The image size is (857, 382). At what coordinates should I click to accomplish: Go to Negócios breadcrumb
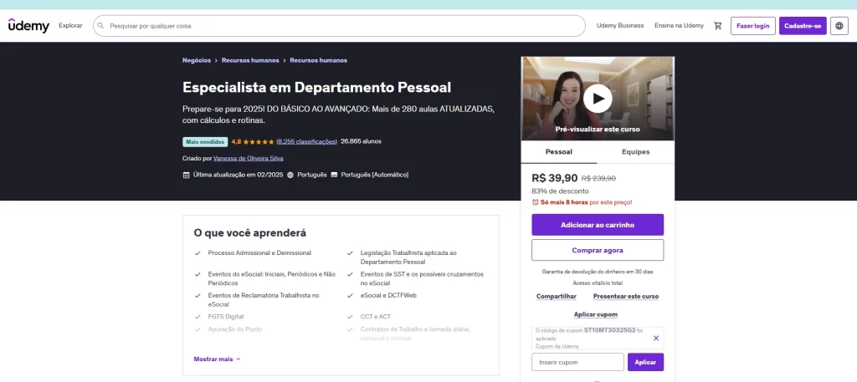point(196,60)
